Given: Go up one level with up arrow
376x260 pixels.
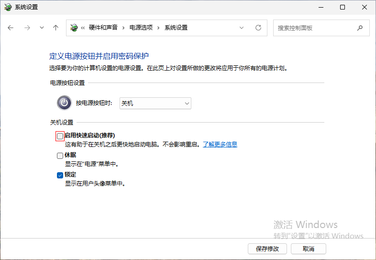Looking at the screenshot, I should tap(55, 28).
